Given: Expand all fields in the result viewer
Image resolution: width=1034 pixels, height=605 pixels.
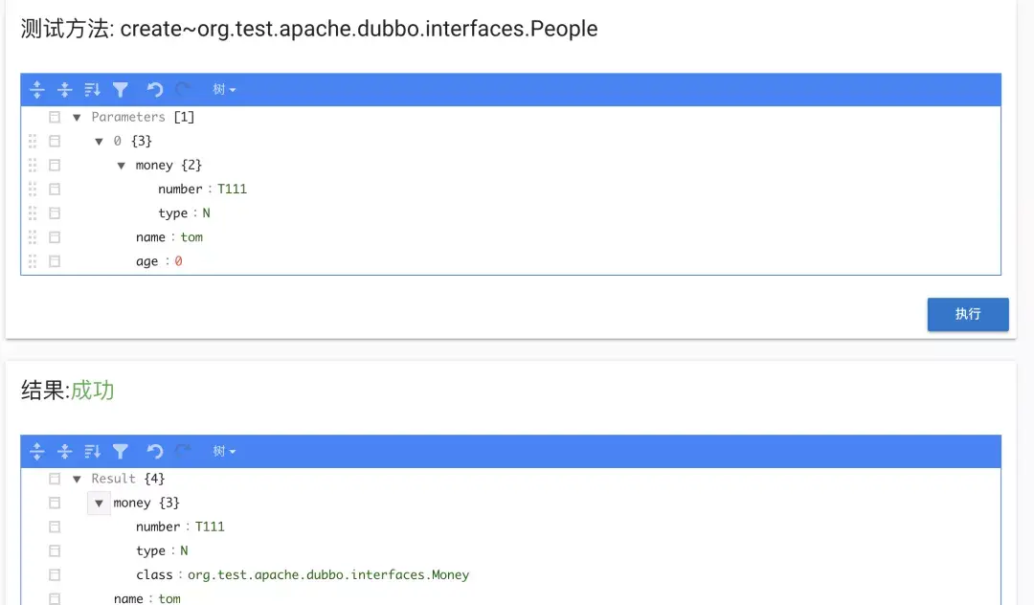Looking at the screenshot, I should point(37,452).
